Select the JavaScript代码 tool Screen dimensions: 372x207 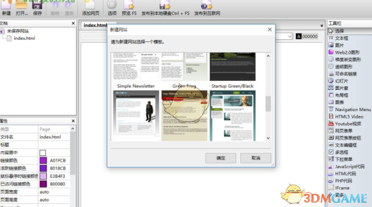coord(349,166)
